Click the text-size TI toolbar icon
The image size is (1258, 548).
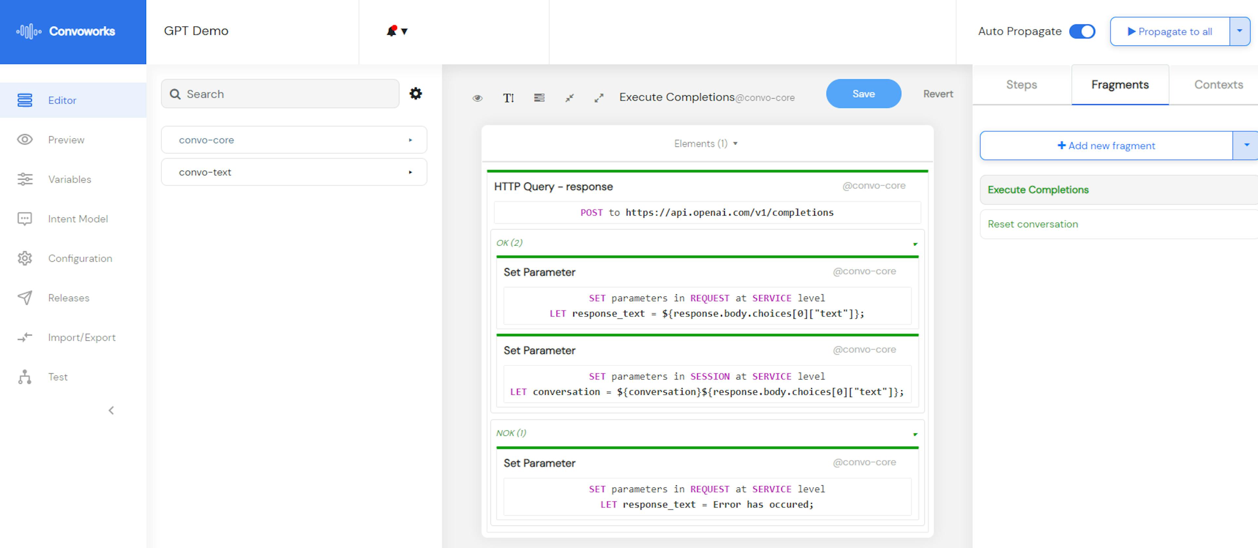pos(508,98)
